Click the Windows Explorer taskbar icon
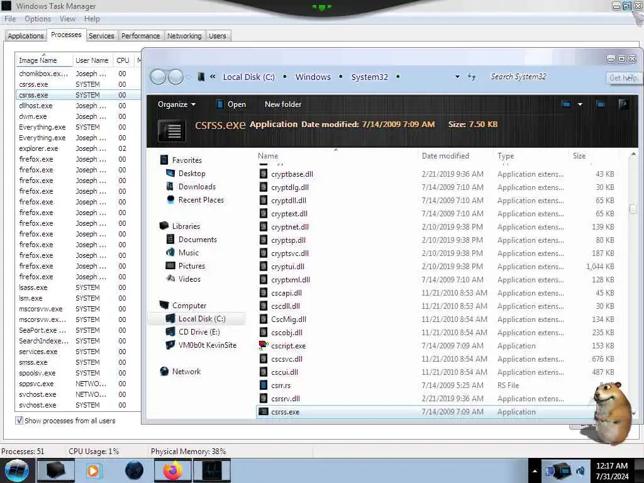 56,470
